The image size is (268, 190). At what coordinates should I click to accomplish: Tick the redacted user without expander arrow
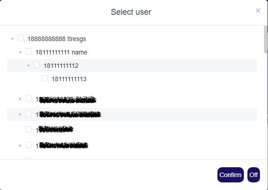[29, 129]
